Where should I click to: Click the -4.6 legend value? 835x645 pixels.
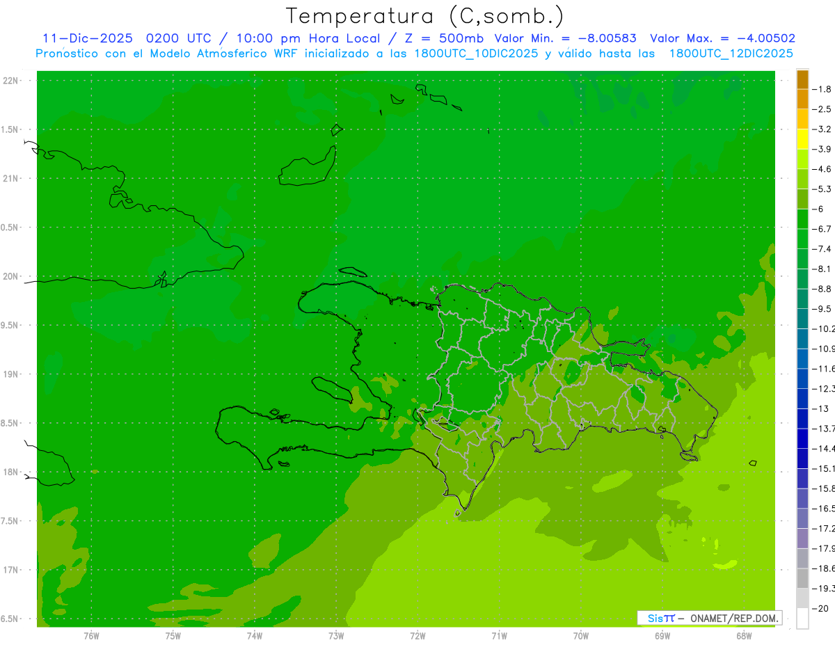coord(823,169)
